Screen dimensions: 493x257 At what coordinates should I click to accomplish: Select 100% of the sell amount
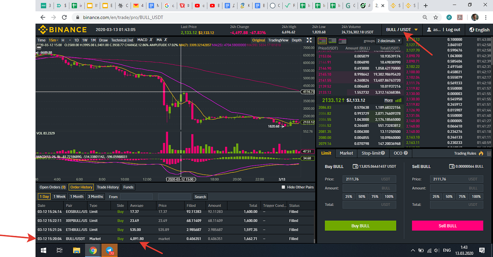pyautogui.click(x=476, y=196)
